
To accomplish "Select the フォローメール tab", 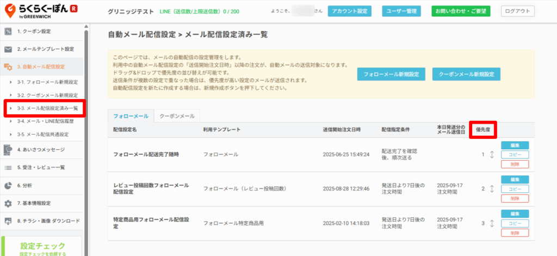I will point(131,116).
